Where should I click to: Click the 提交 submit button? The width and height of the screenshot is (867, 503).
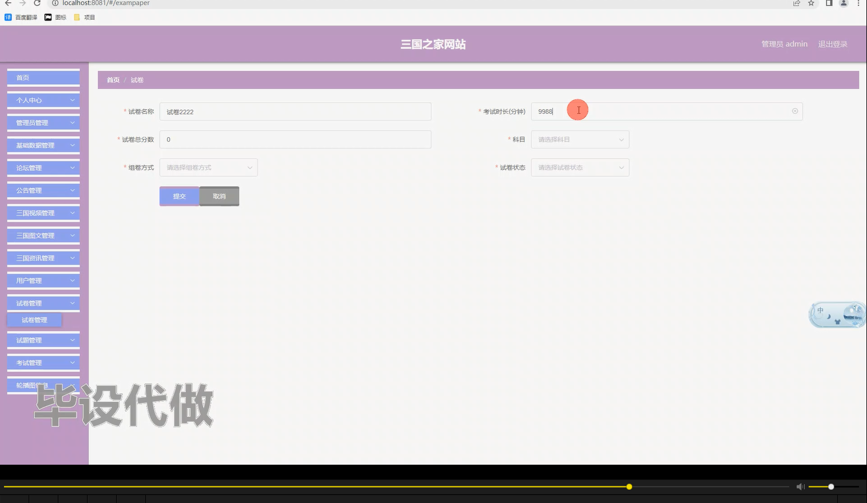pyautogui.click(x=179, y=196)
